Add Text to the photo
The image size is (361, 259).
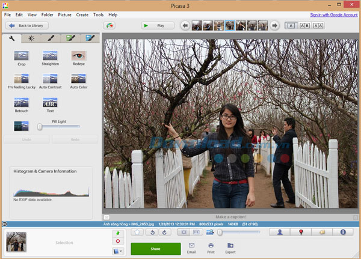tap(50, 103)
